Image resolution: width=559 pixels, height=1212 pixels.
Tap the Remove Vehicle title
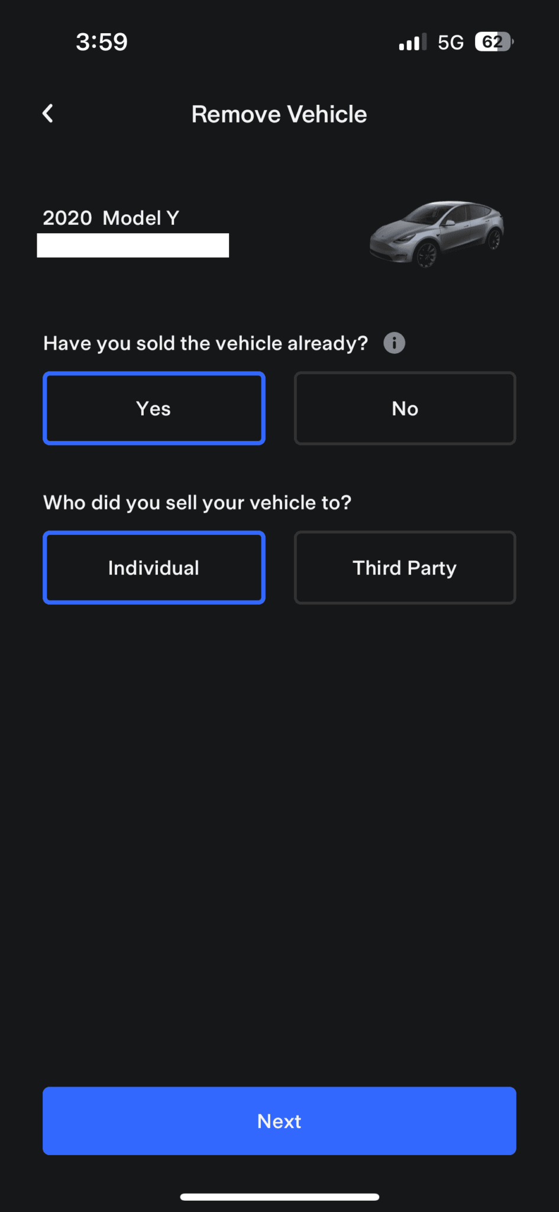tap(279, 114)
